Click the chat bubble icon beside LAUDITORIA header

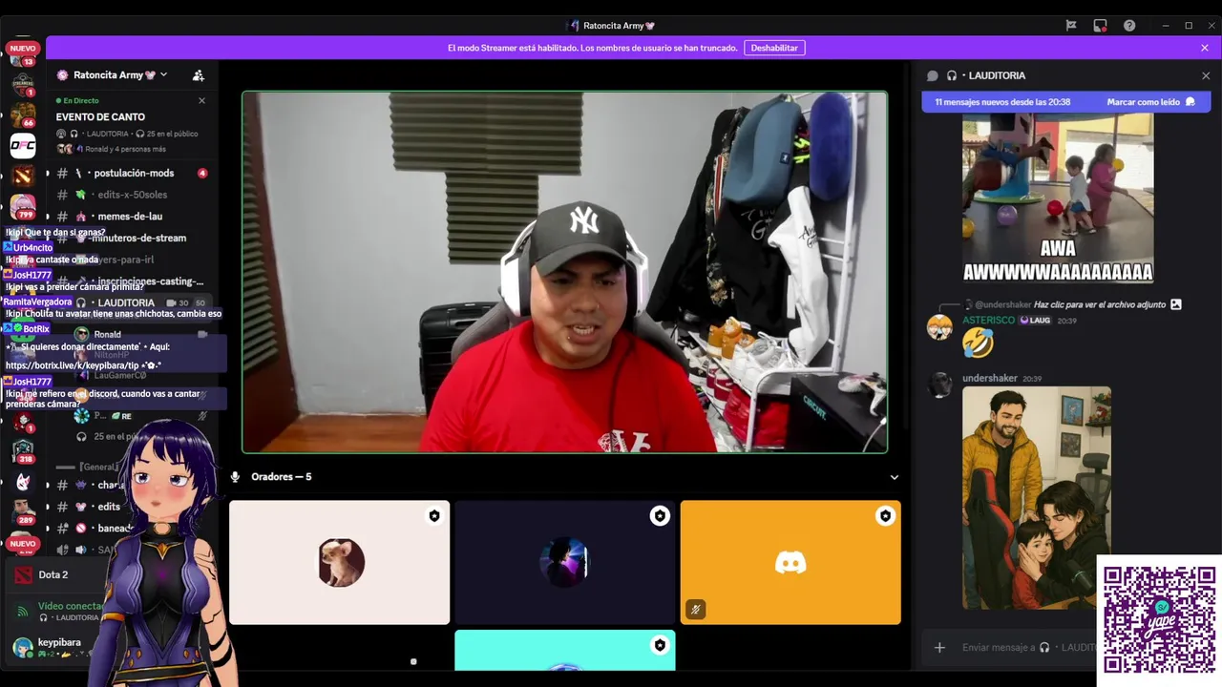[x=933, y=75]
